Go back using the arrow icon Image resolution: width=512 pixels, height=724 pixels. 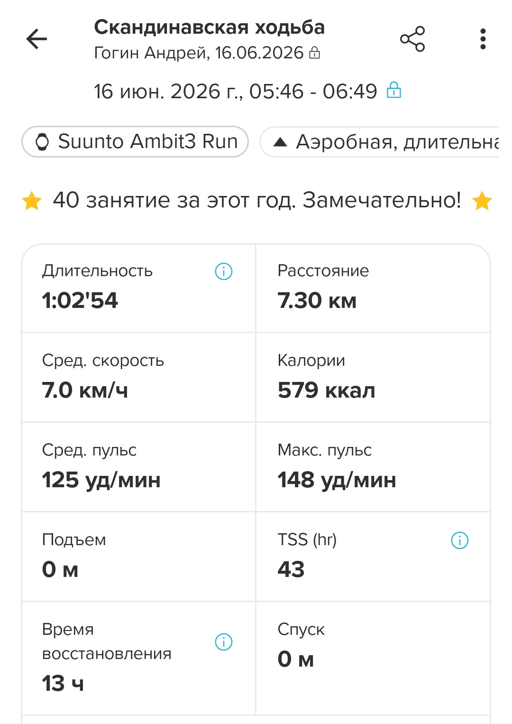click(x=37, y=39)
